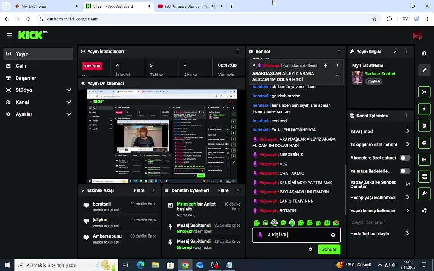This screenshot has width=434, height=271.
Task: Edit Yayın bilgisi with pencil icon
Action: coord(396,52)
